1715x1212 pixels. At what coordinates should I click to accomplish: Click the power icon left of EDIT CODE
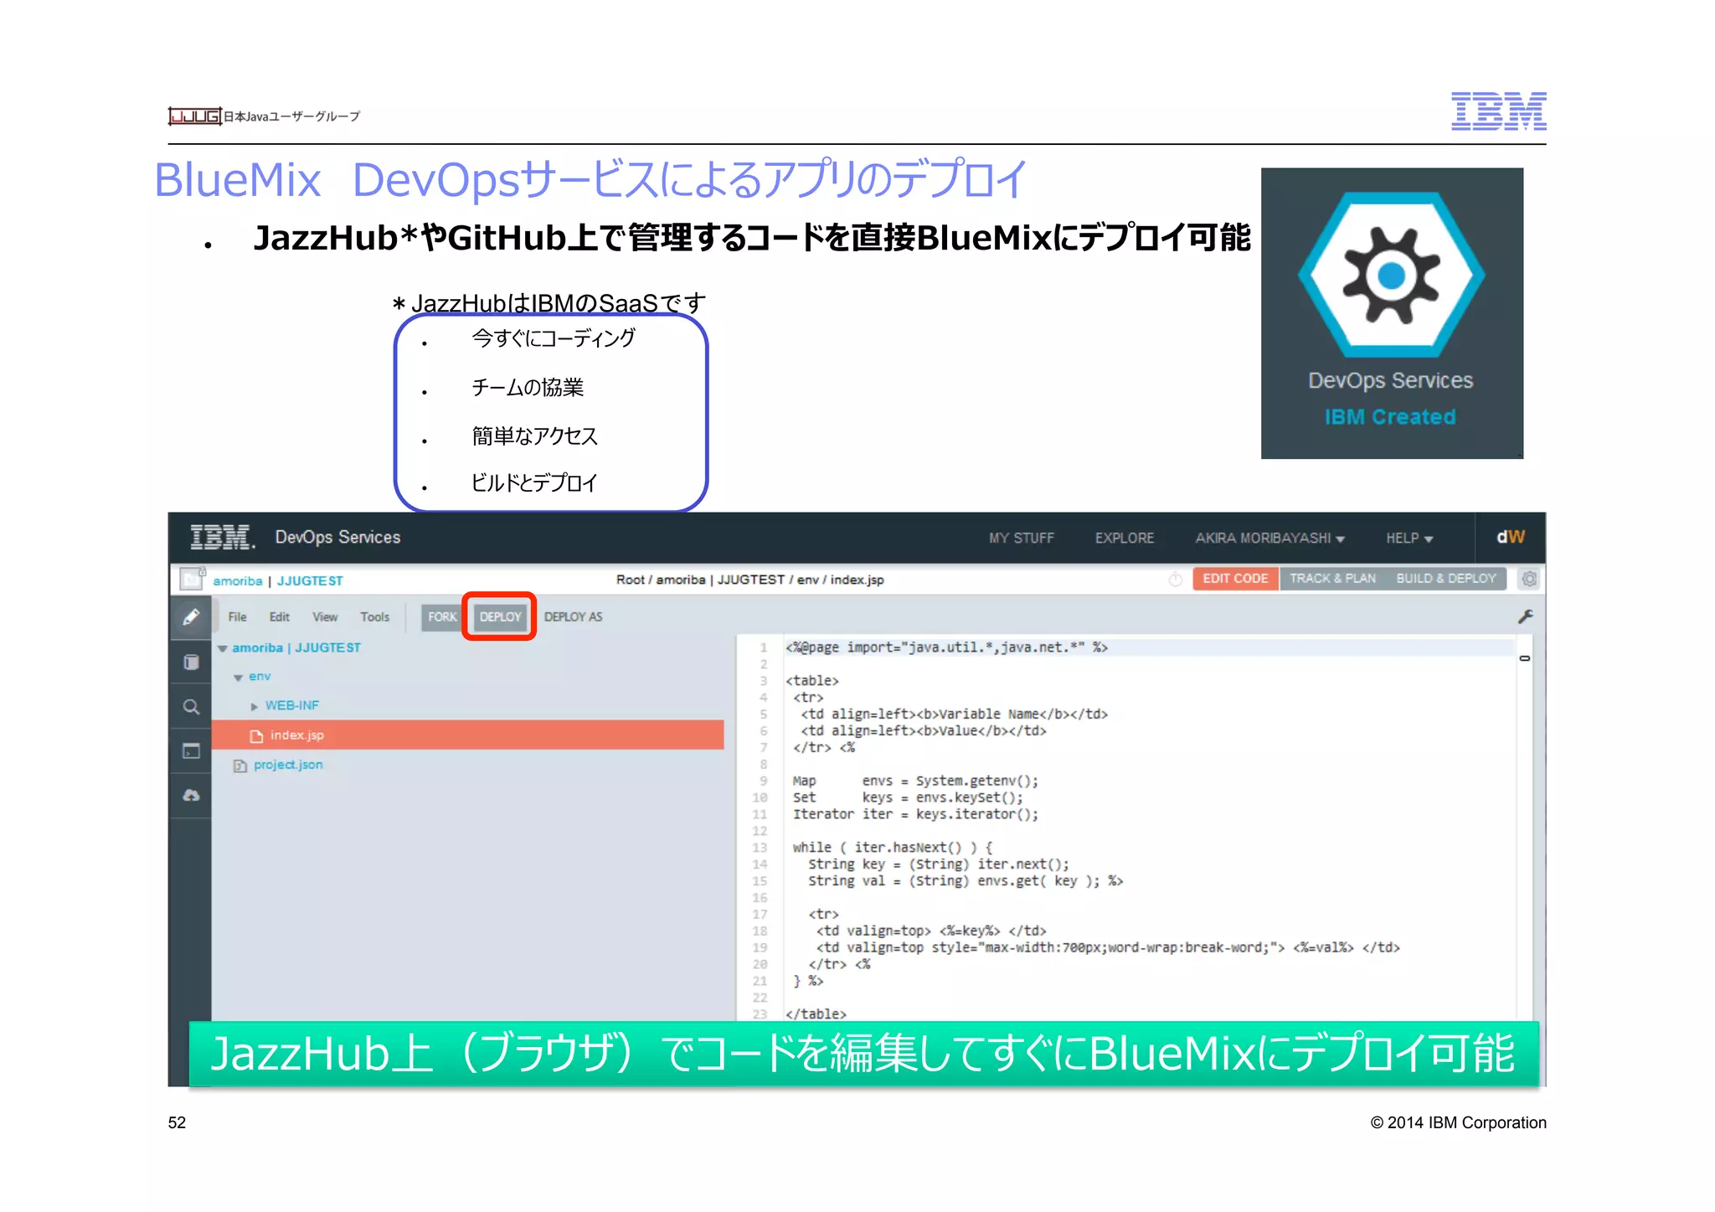1176,579
